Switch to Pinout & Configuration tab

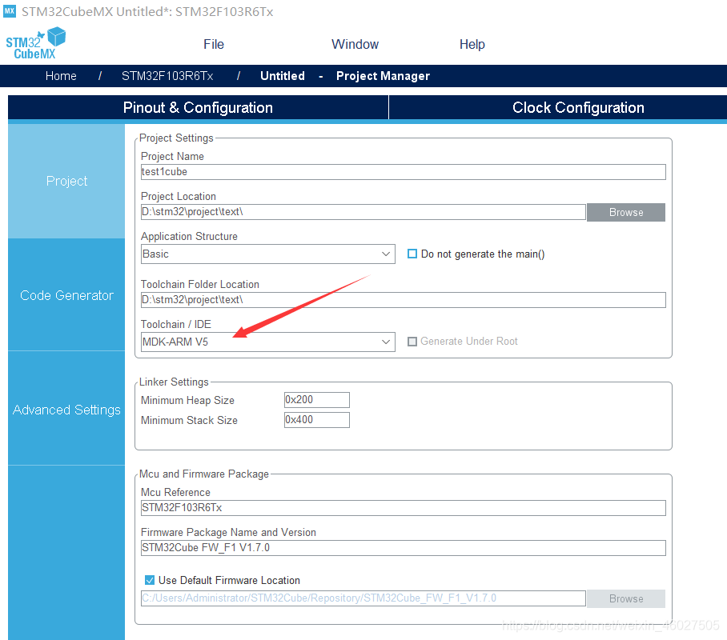click(198, 107)
